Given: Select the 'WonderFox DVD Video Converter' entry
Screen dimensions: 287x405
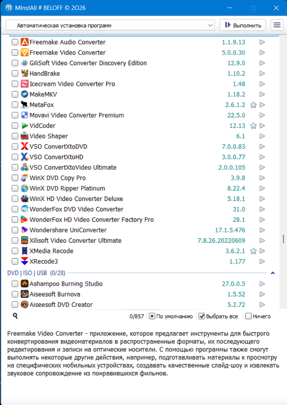Looking at the screenshot, I should [x=140, y=209].
